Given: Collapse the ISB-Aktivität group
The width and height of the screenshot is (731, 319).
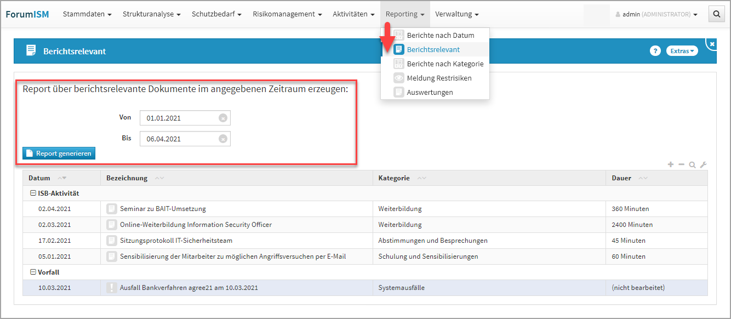Looking at the screenshot, I should pyautogui.click(x=33, y=193).
